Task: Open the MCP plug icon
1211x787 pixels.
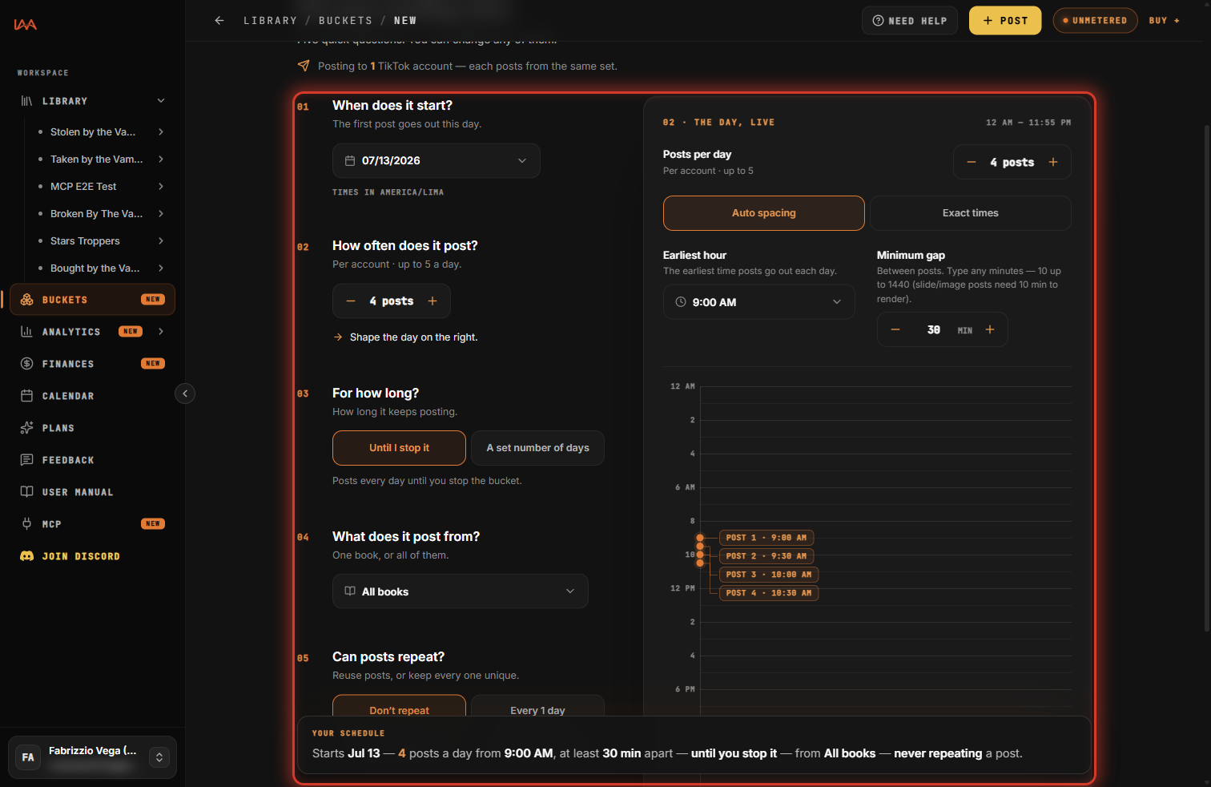Action: point(26,524)
